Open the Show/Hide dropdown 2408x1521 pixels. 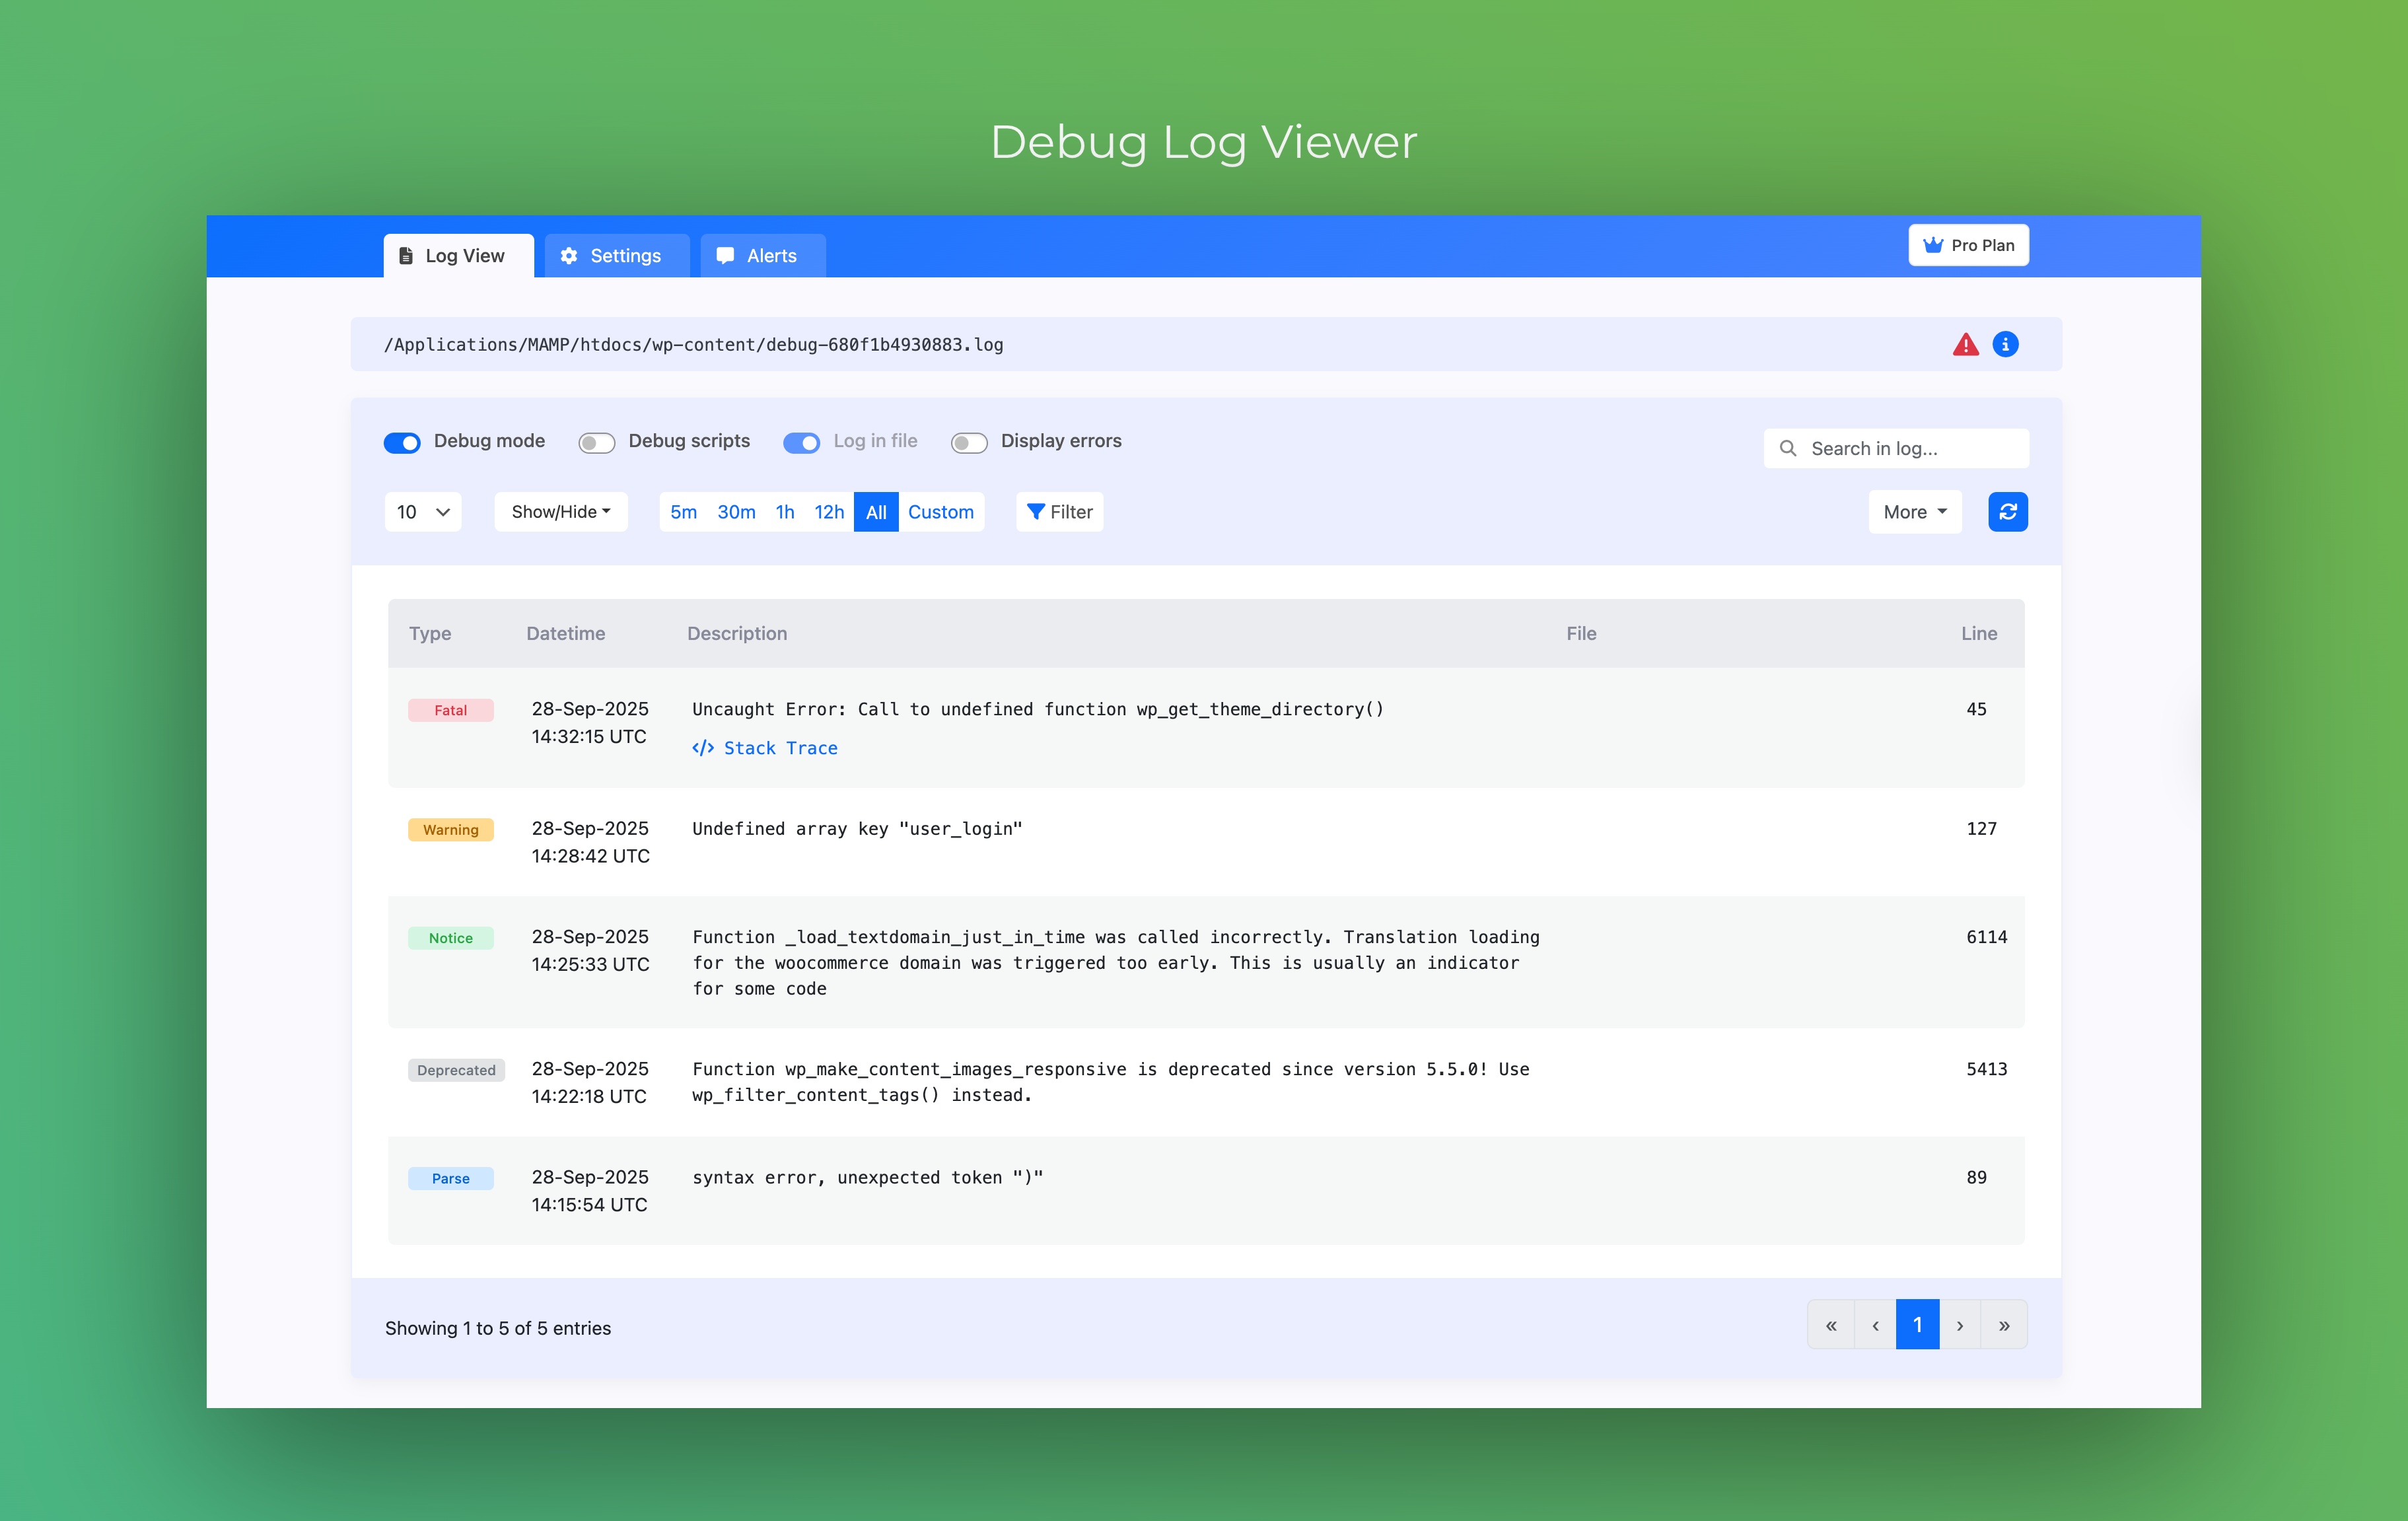[560, 511]
